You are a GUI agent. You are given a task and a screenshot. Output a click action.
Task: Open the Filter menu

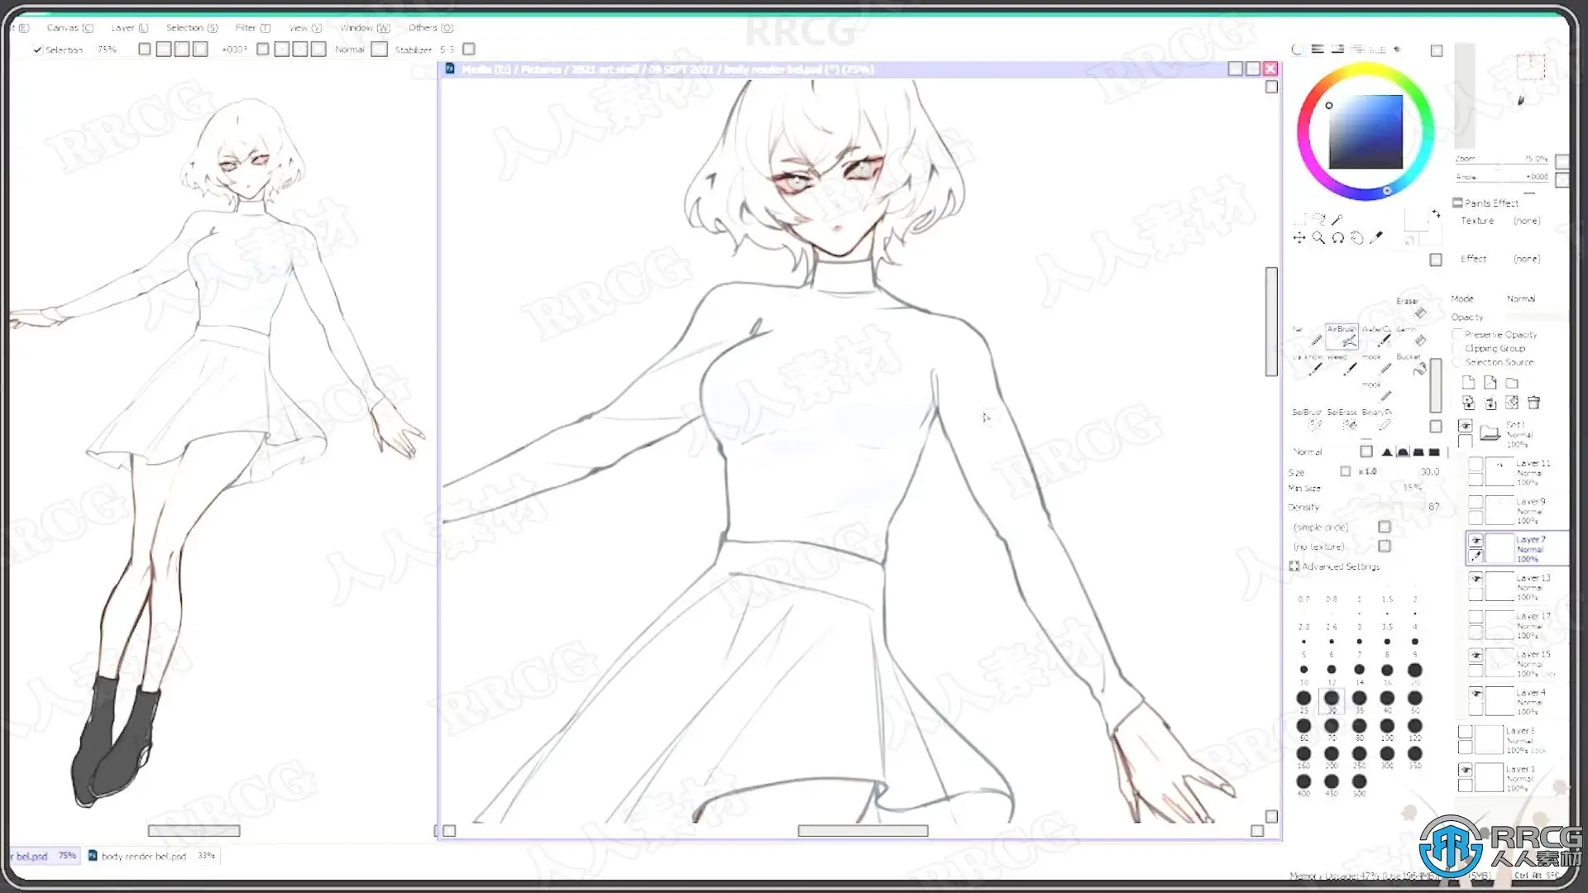pos(251,27)
